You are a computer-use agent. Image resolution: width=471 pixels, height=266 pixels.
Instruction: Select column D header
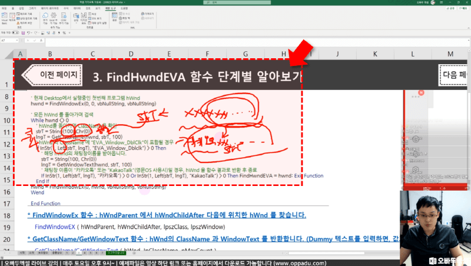coord(131,54)
